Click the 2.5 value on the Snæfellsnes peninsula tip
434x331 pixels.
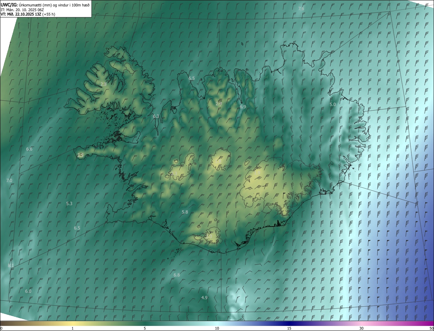(x=80, y=155)
